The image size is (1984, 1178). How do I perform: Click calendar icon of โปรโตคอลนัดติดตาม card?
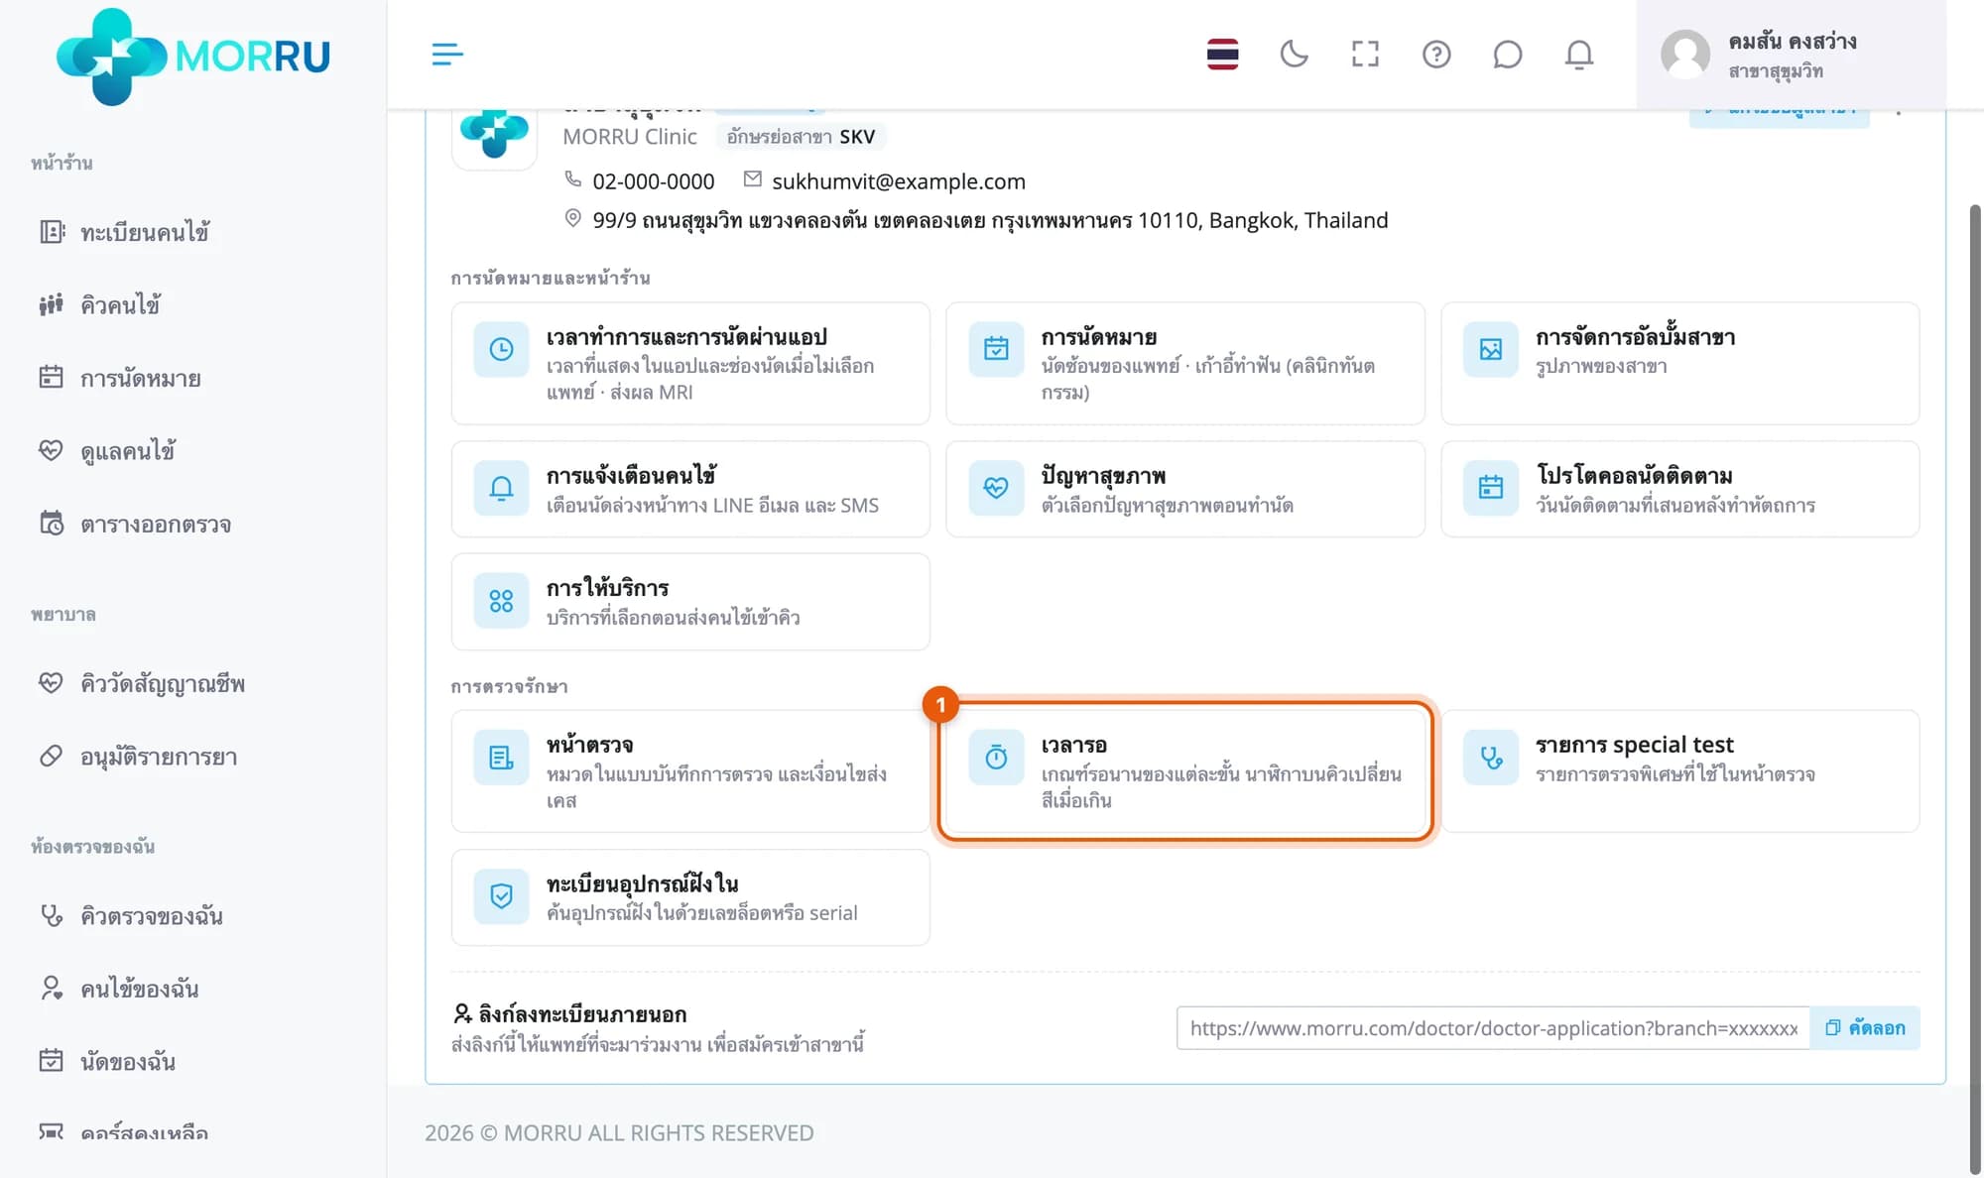coord(1491,488)
